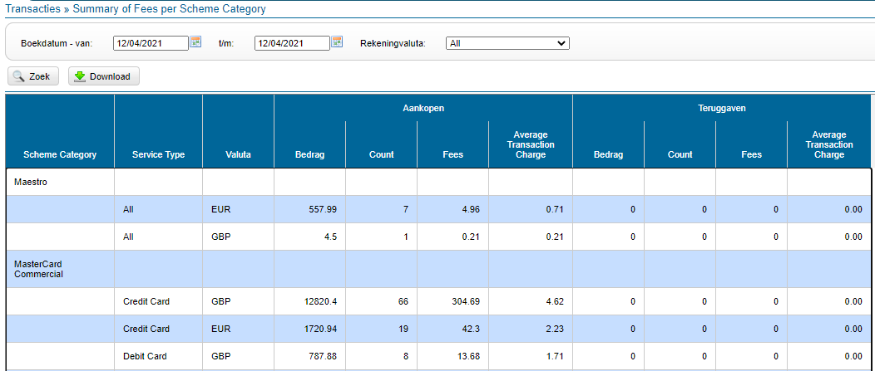Expand the Rekeningvaluta dropdown
Screen dimensions: 875x371
(x=507, y=43)
